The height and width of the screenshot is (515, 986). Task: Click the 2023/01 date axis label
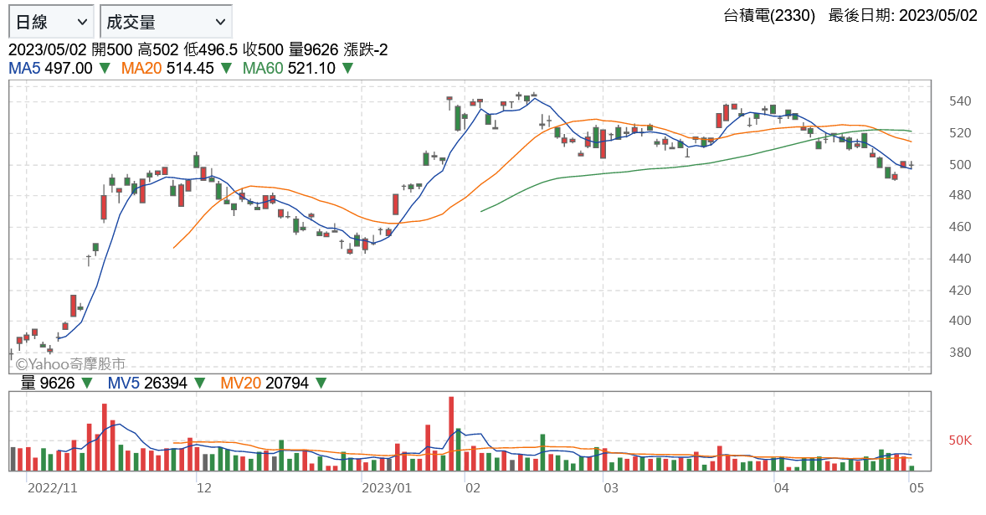click(387, 488)
